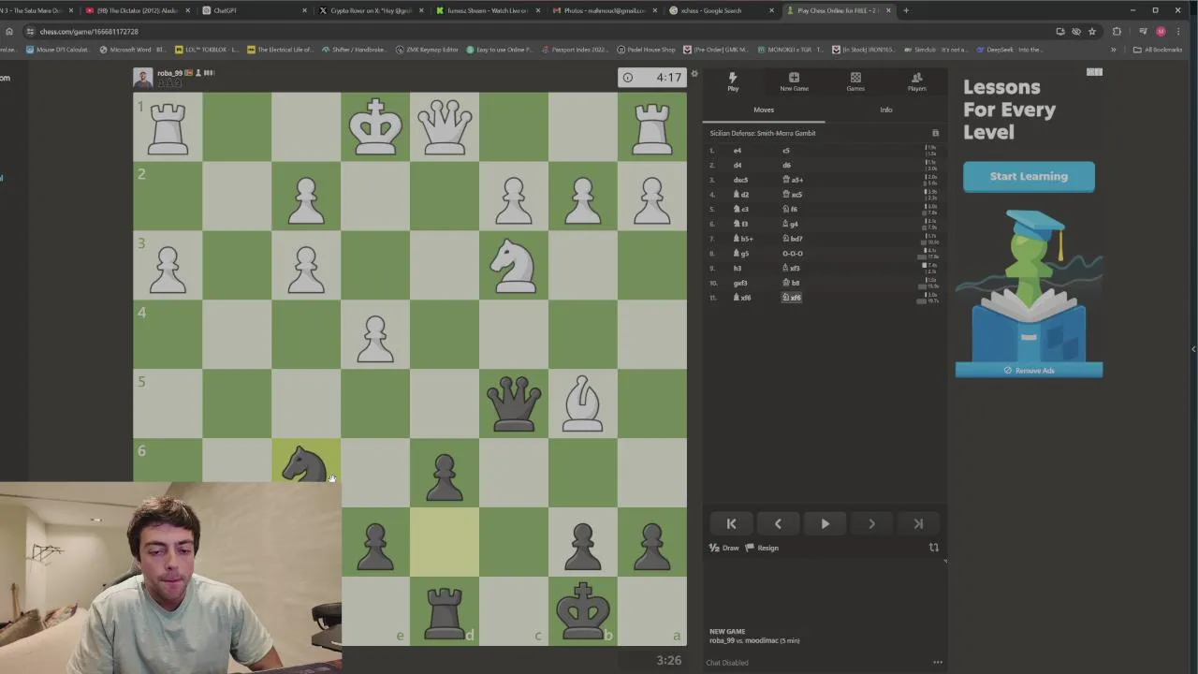Click the Remove Ads link
The height and width of the screenshot is (674, 1198).
click(1029, 371)
